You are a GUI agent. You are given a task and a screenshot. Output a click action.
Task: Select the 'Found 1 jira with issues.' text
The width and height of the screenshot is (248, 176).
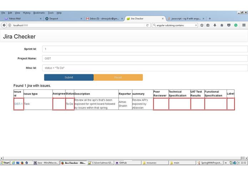point(32,86)
